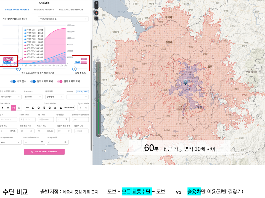Click the To Time field
Screen dimensions: 265x198
[46, 120]
